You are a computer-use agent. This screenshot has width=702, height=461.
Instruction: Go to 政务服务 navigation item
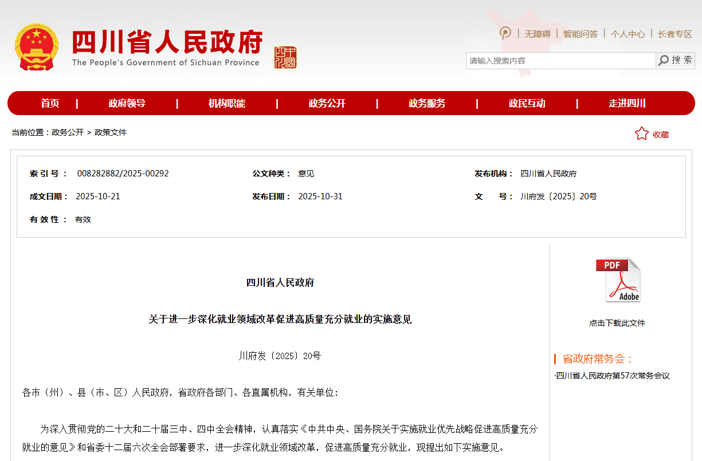(x=427, y=104)
